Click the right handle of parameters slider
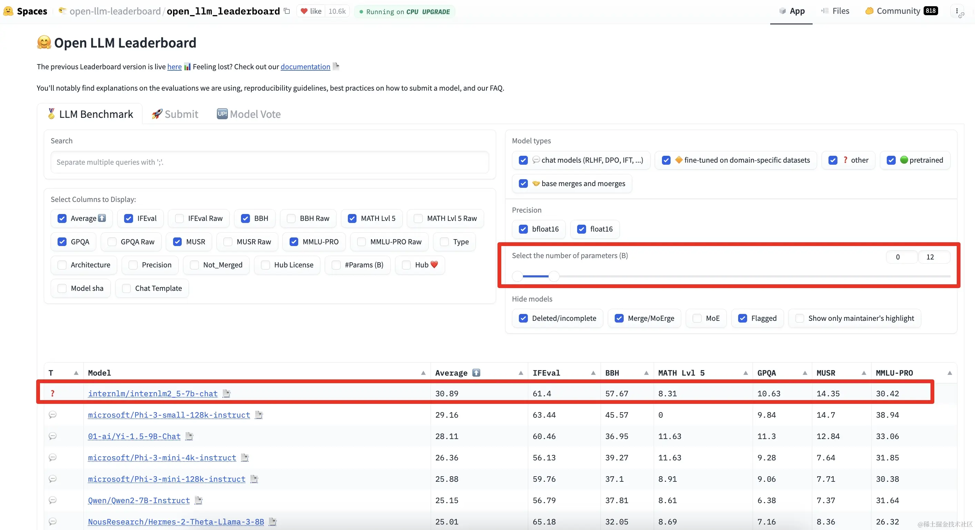This screenshot has width=975, height=530. tap(554, 276)
